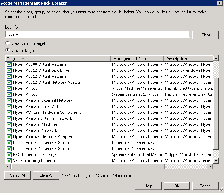Uncheck Hyper-V 2012 Virtual Disk Drive checkbox
This screenshot has height=193, width=224.
(x=9, y=71)
